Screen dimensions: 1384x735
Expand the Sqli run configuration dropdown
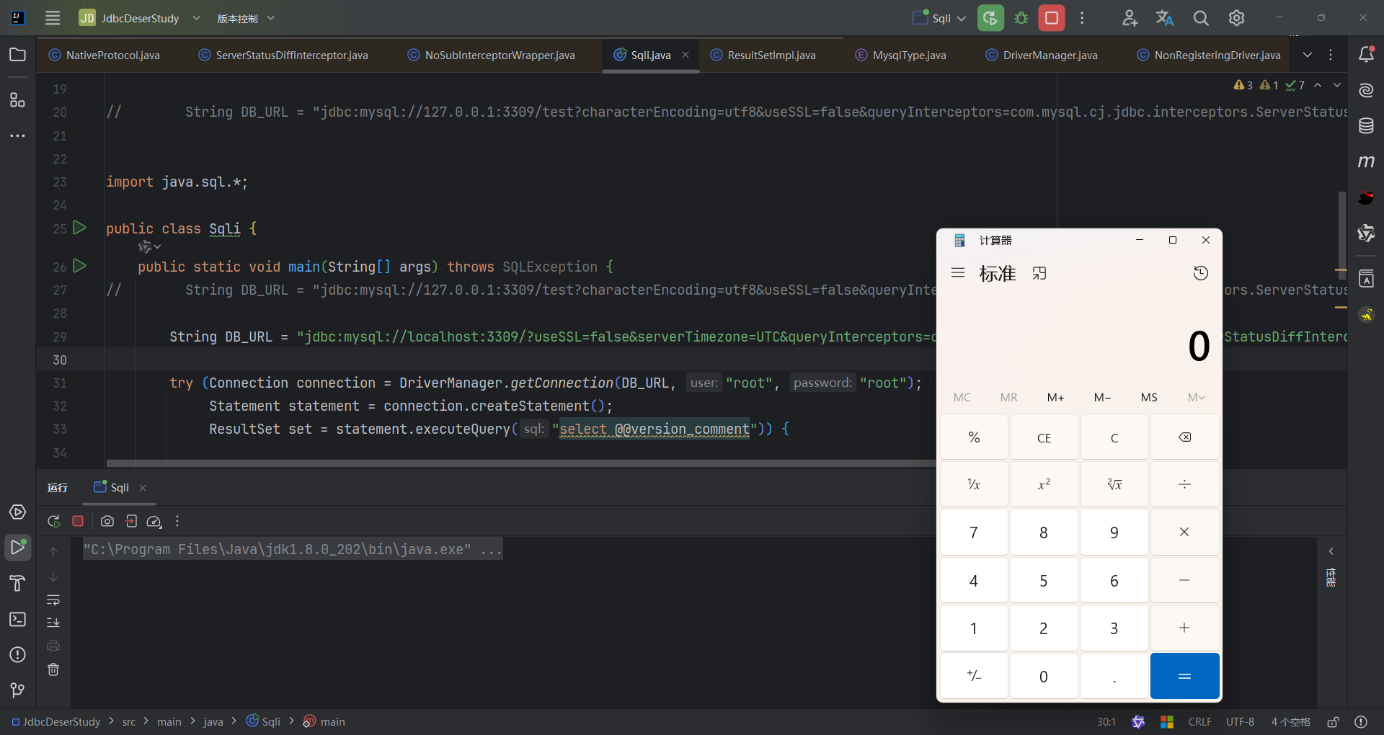pyautogui.click(x=961, y=18)
